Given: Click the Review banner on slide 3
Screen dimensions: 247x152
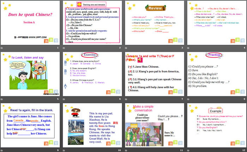Looking at the screenshot, I should tap(155, 8).
